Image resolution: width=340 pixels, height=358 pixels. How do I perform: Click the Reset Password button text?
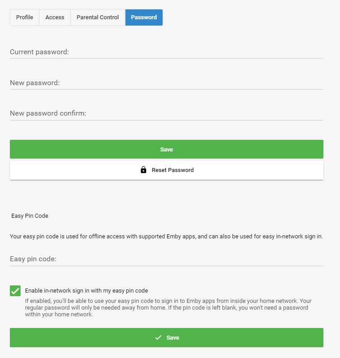pyautogui.click(x=172, y=170)
